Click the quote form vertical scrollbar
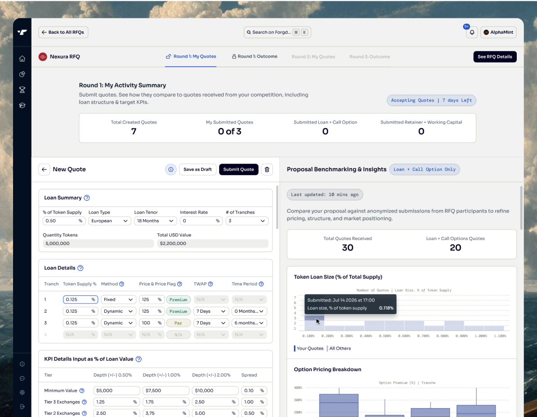 pyautogui.click(x=277, y=207)
